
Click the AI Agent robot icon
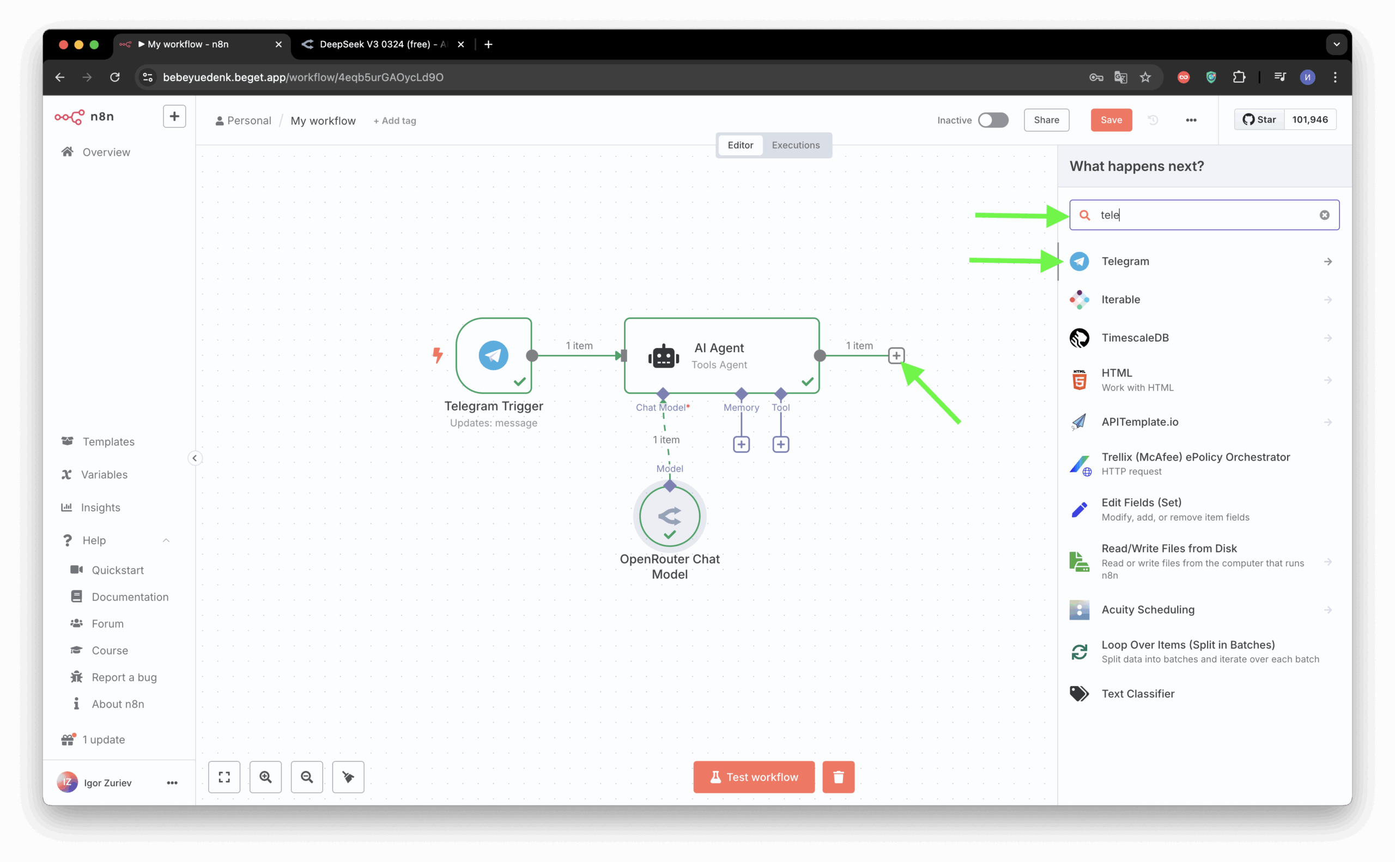(x=663, y=356)
